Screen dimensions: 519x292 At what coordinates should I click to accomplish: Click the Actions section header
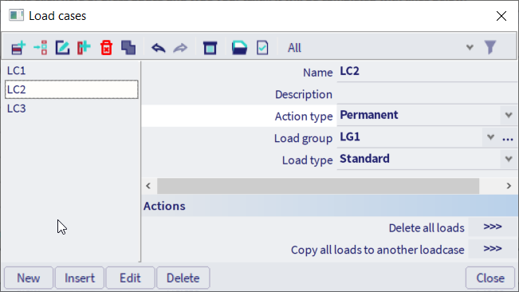pos(330,206)
